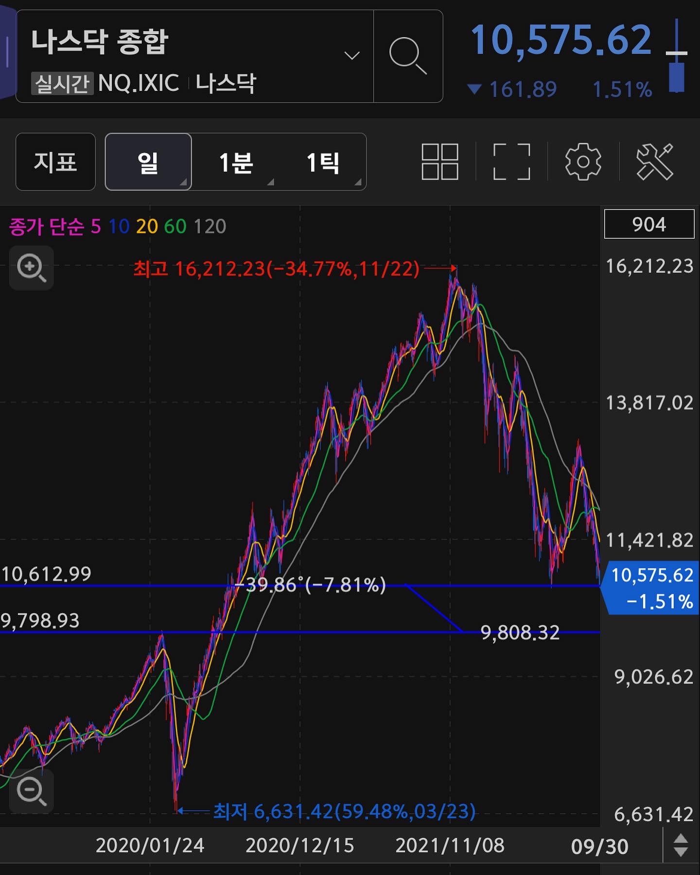Click the 최고 16,212.23 high annotation
The image size is (700, 875).
pyautogui.click(x=276, y=268)
